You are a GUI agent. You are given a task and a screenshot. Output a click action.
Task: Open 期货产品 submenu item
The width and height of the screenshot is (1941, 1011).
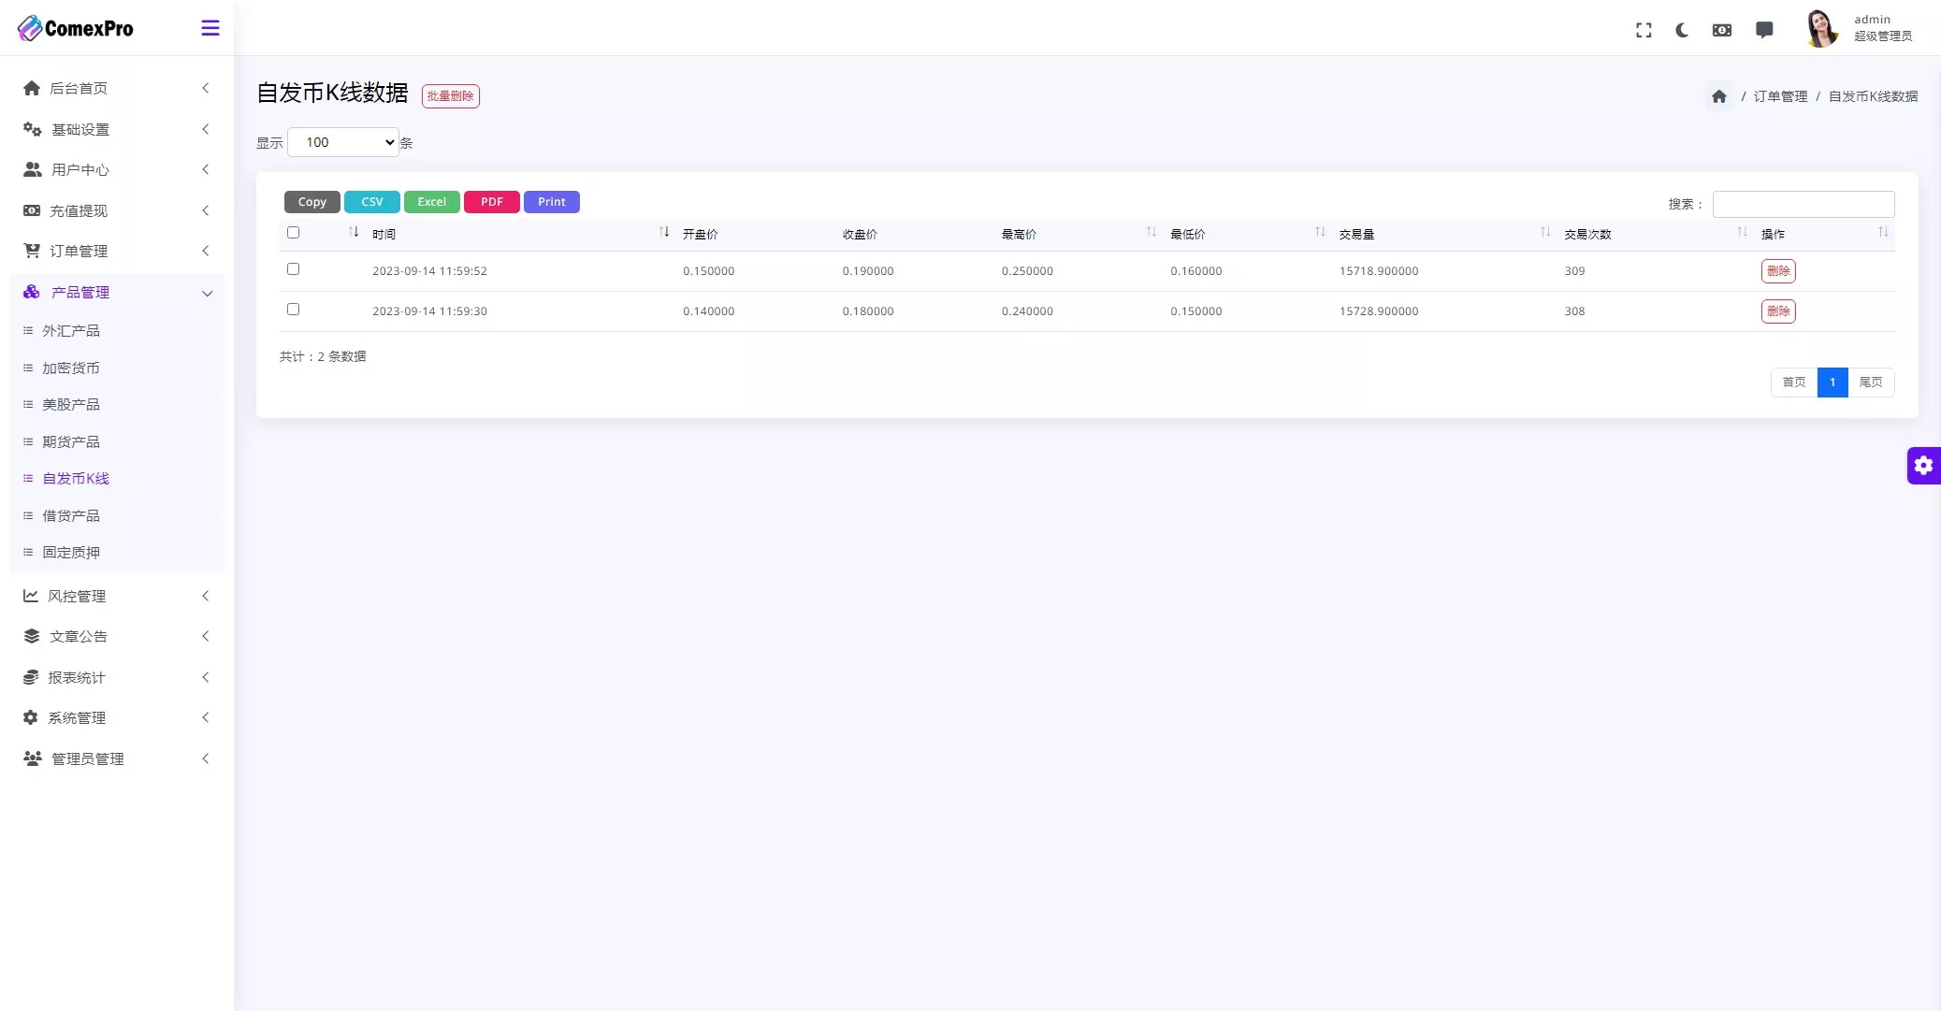pos(71,441)
